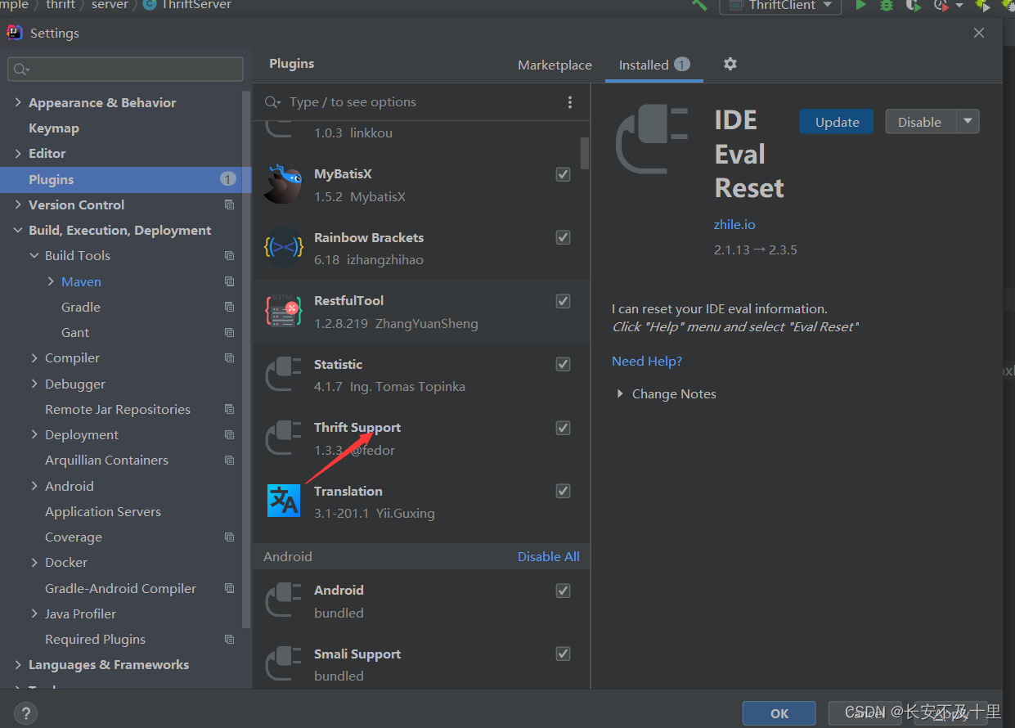The image size is (1015, 728).
Task: Click Disable button for IDE Eval Reset
Action: click(x=921, y=121)
